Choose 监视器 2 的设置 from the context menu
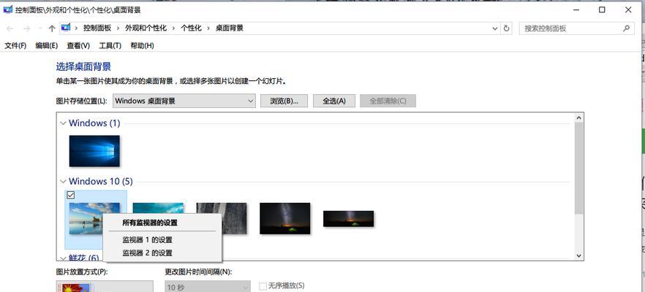The image size is (645, 292). click(x=147, y=253)
